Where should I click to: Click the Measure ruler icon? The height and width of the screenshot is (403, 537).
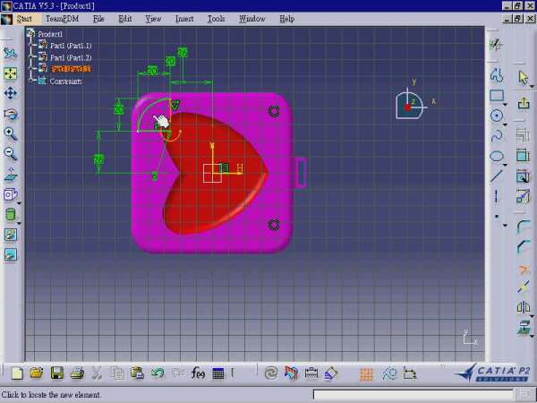(x=311, y=373)
